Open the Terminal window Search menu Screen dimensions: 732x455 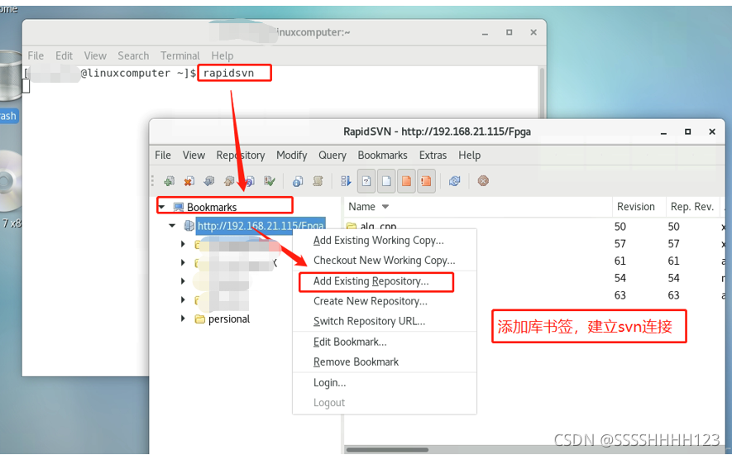133,55
